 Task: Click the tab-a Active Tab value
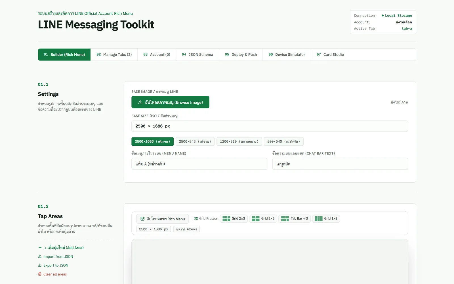[407, 29]
